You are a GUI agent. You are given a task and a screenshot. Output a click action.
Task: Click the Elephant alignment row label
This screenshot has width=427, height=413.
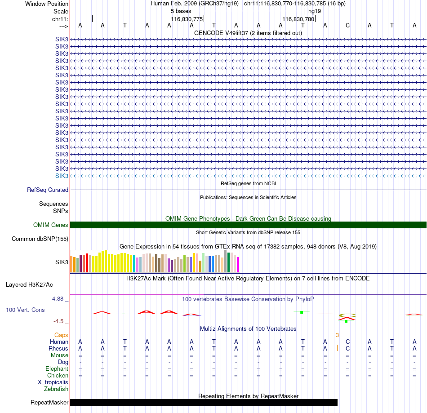(x=57, y=369)
